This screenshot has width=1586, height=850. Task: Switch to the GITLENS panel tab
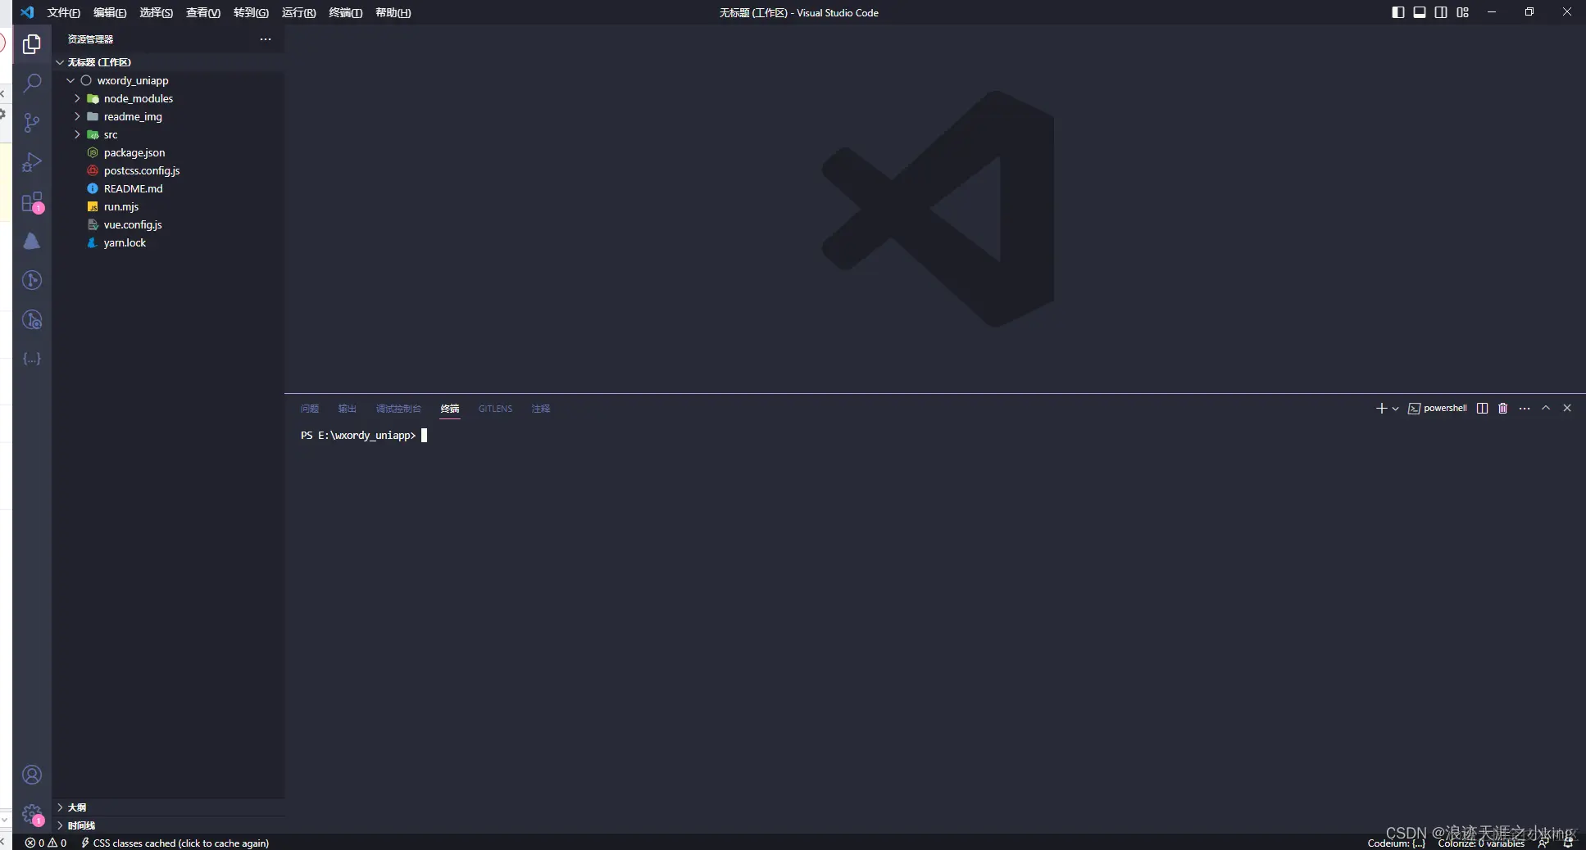495,409
